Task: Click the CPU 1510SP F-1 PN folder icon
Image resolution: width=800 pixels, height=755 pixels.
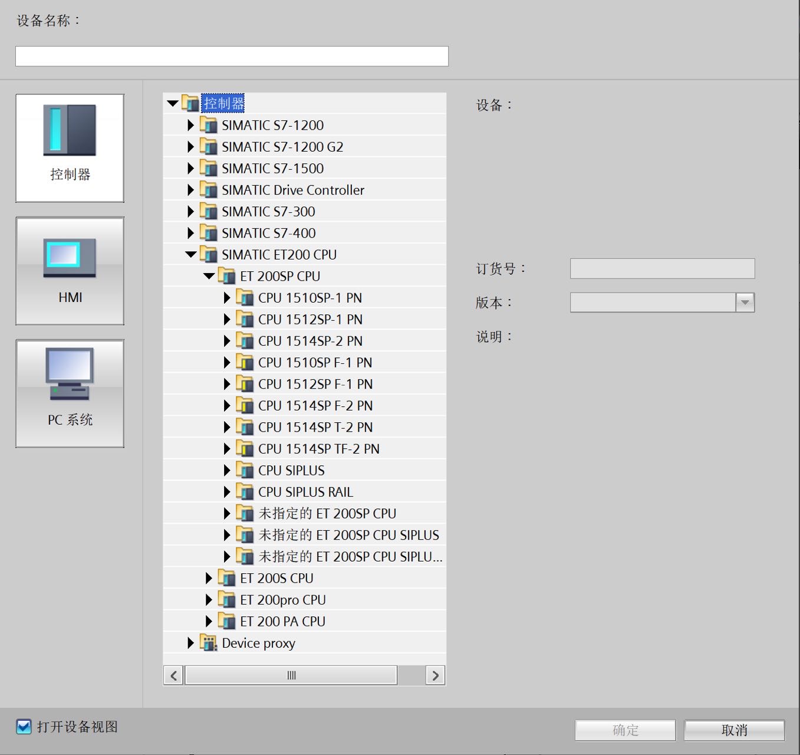Action: 245,362
